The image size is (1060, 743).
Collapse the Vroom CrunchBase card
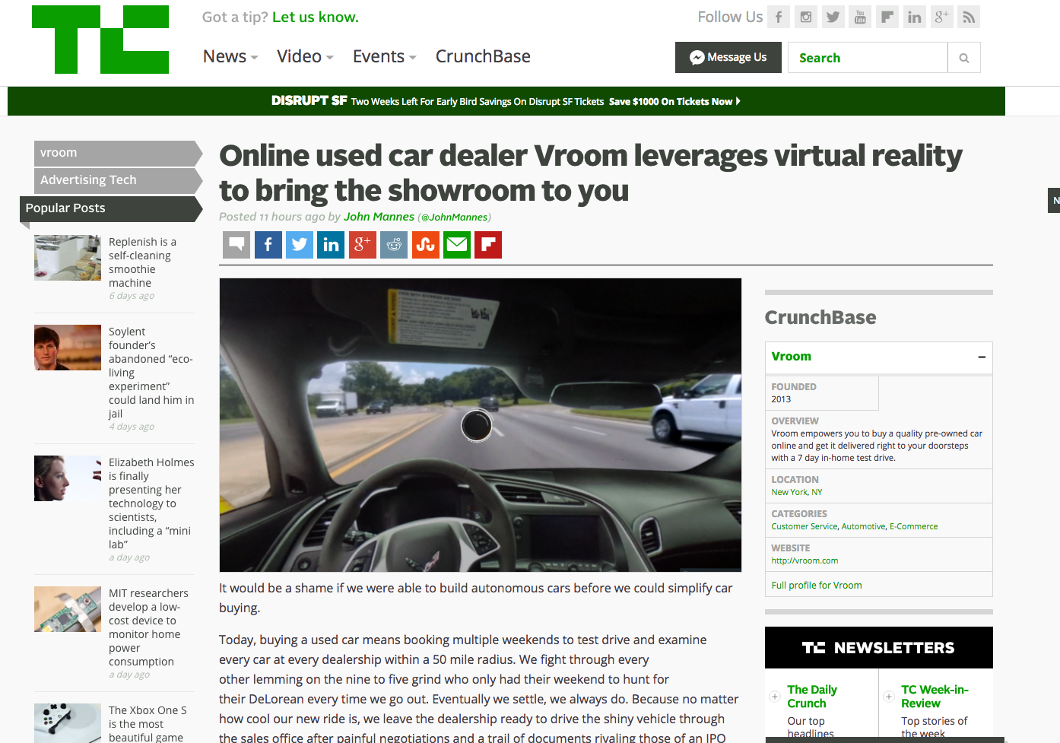[x=982, y=357]
